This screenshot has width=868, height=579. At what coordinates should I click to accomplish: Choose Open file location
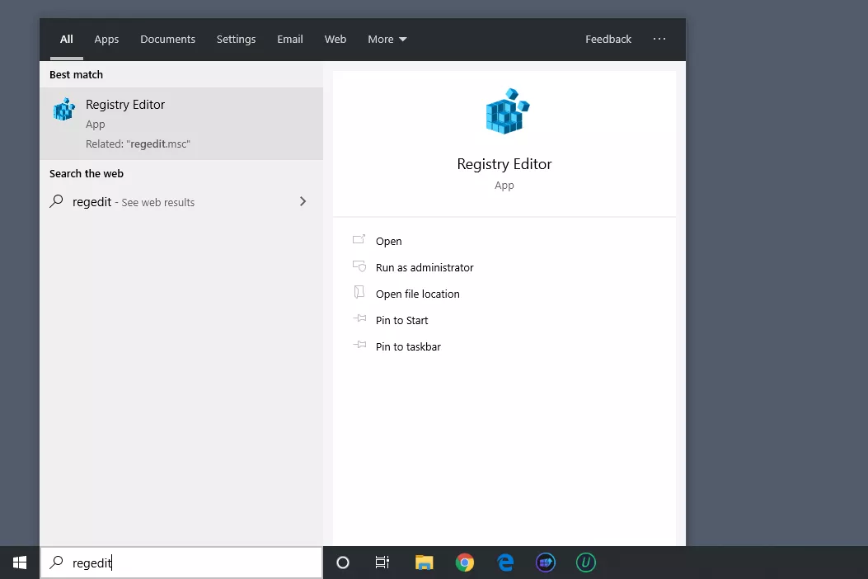417,294
